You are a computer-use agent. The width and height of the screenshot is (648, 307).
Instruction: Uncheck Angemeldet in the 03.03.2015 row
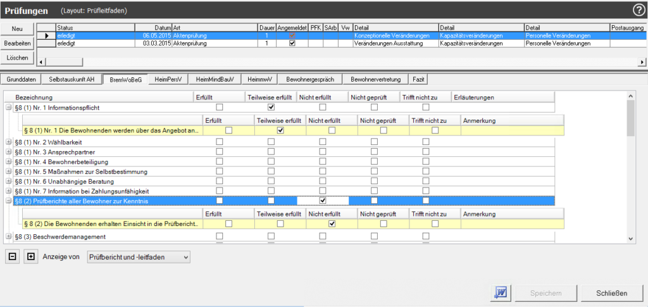(x=292, y=44)
